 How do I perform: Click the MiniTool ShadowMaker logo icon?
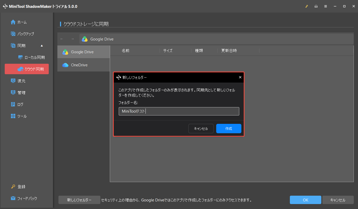click(x=5, y=6)
